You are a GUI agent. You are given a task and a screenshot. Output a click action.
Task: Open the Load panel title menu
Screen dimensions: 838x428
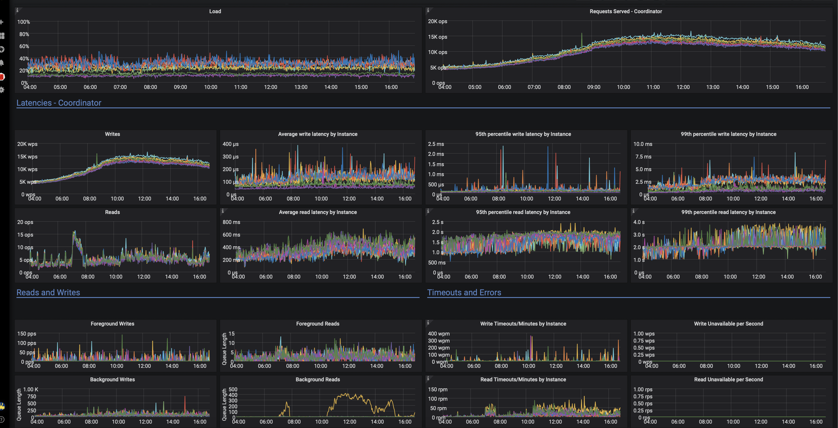click(215, 11)
